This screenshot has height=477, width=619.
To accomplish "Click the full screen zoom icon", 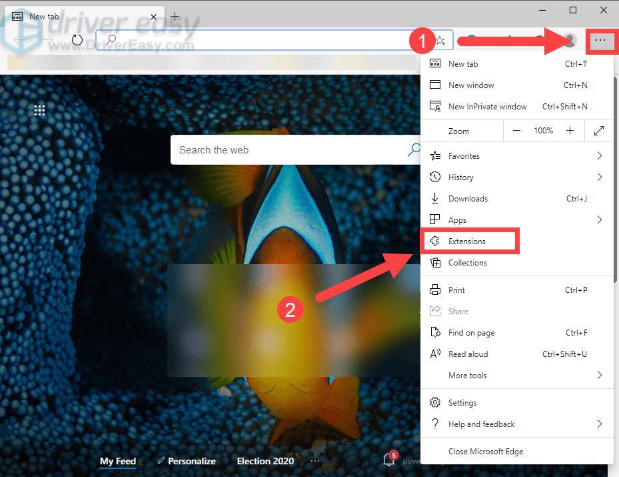I will point(598,131).
